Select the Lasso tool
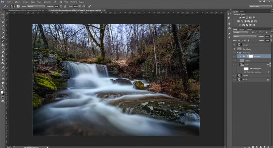Screen dimensions: 273x148 [3, 22]
